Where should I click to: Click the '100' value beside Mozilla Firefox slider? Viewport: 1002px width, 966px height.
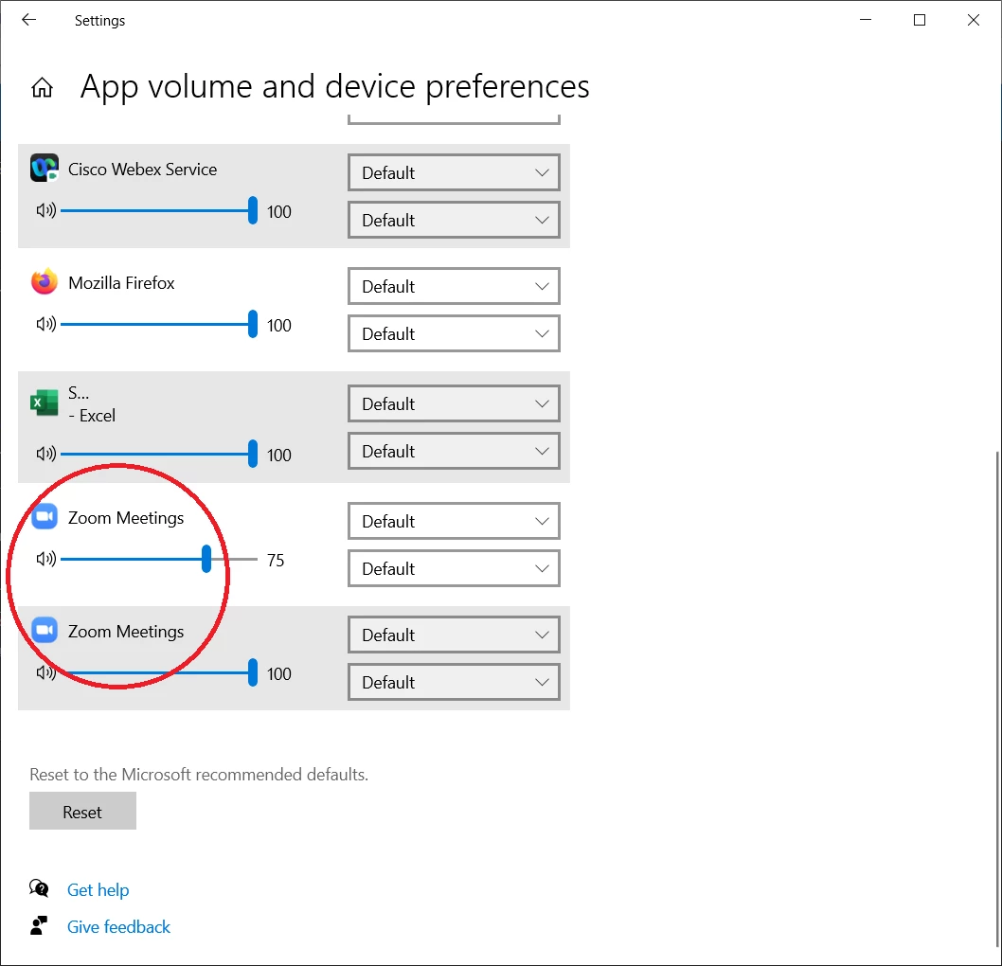pos(278,325)
